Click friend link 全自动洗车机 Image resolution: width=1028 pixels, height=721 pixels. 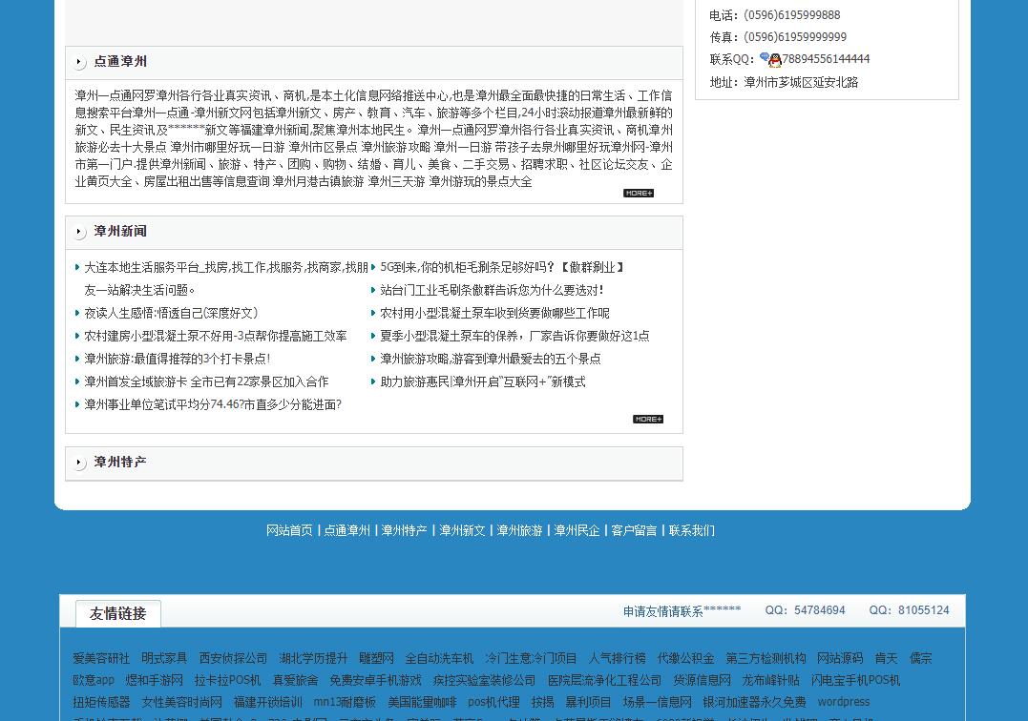[439, 658]
